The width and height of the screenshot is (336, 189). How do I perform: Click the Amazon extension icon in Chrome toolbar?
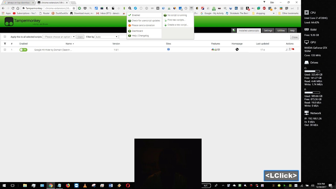click(247, 8)
